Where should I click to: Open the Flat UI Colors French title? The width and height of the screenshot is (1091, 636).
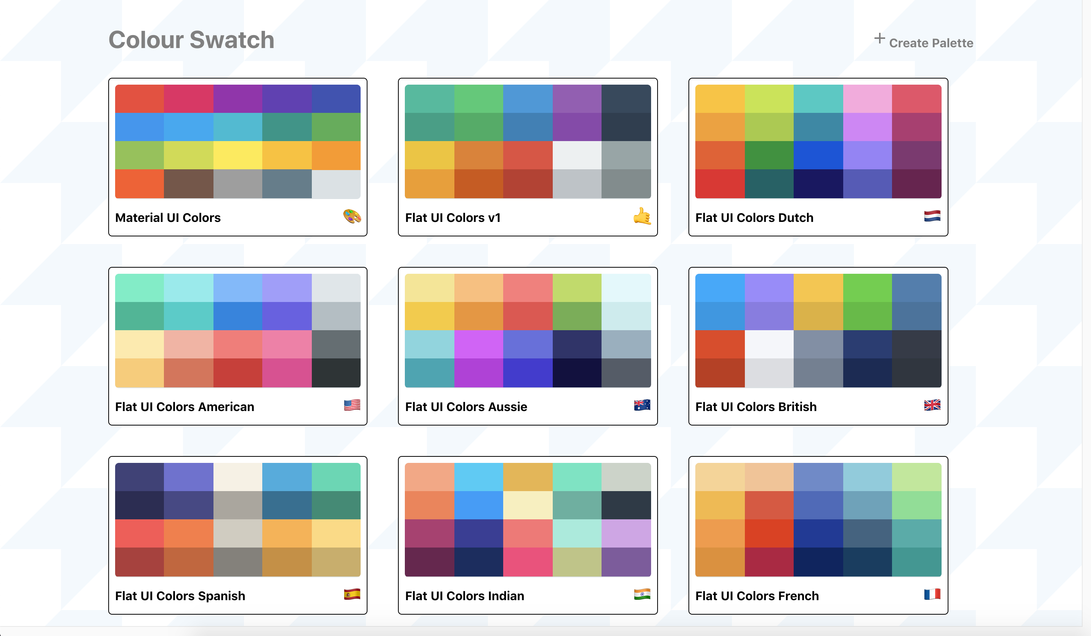[757, 596]
